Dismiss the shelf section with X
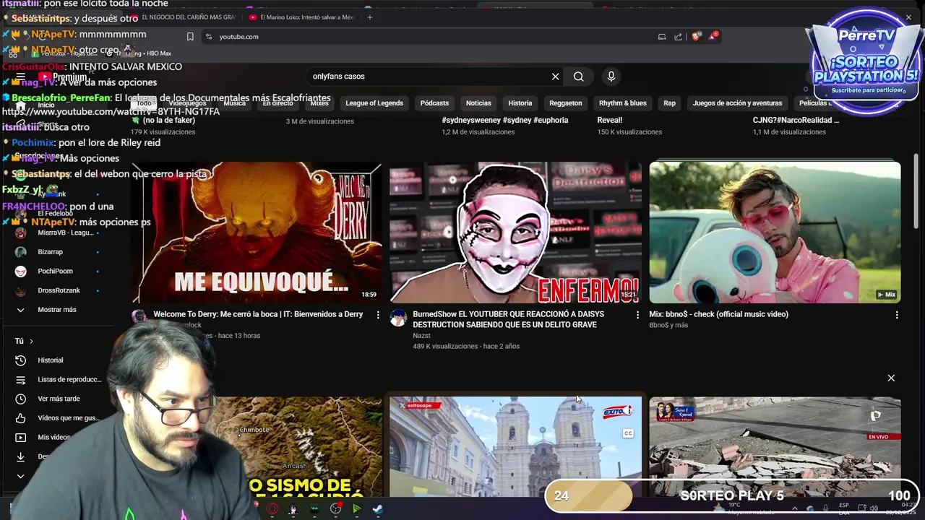The width and height of the screenshot is (925, 520). (x=891, y=378)
